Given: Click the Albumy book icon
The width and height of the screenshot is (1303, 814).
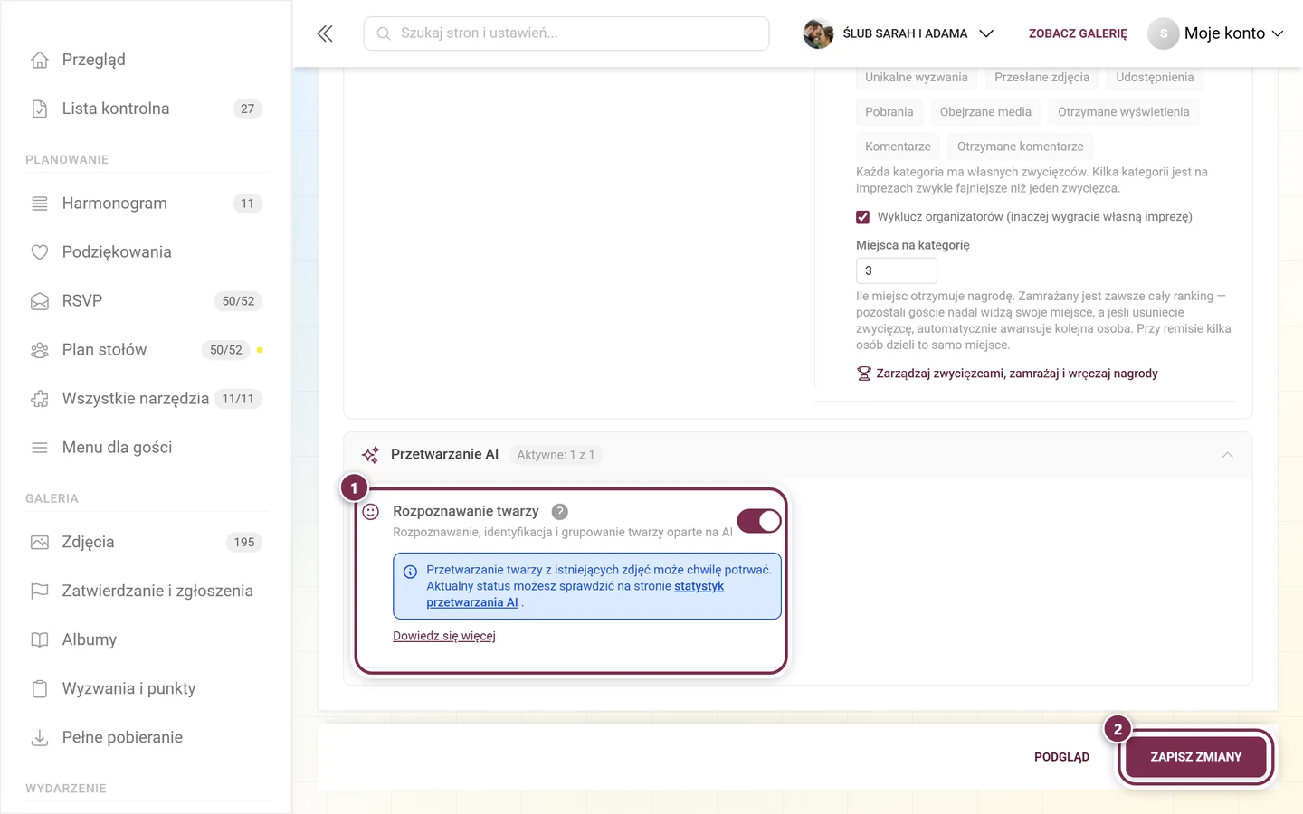Looking at the screenshot, I should pyautogui.click(x=40, y=640).
